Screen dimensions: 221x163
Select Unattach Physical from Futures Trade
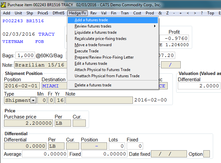click(x=113, y=76)
